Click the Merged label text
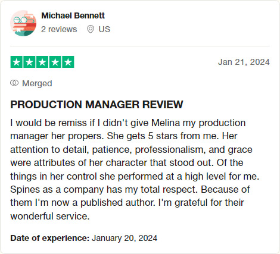280x254 pixels. (x=37, y=83)
